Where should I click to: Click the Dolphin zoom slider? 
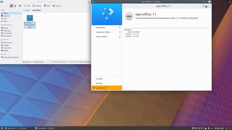click(x=57, y=62)
